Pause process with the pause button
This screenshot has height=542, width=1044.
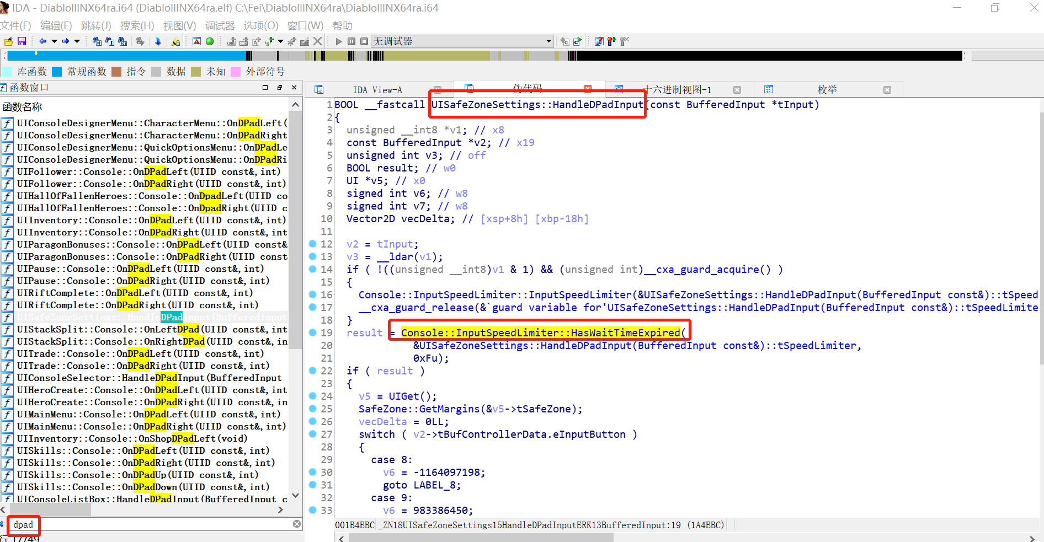pyautogui.click(x=351, y=41)
